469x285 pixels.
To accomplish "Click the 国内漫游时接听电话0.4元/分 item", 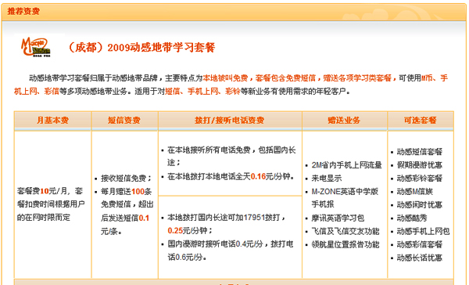I will [x=230, y=251].
